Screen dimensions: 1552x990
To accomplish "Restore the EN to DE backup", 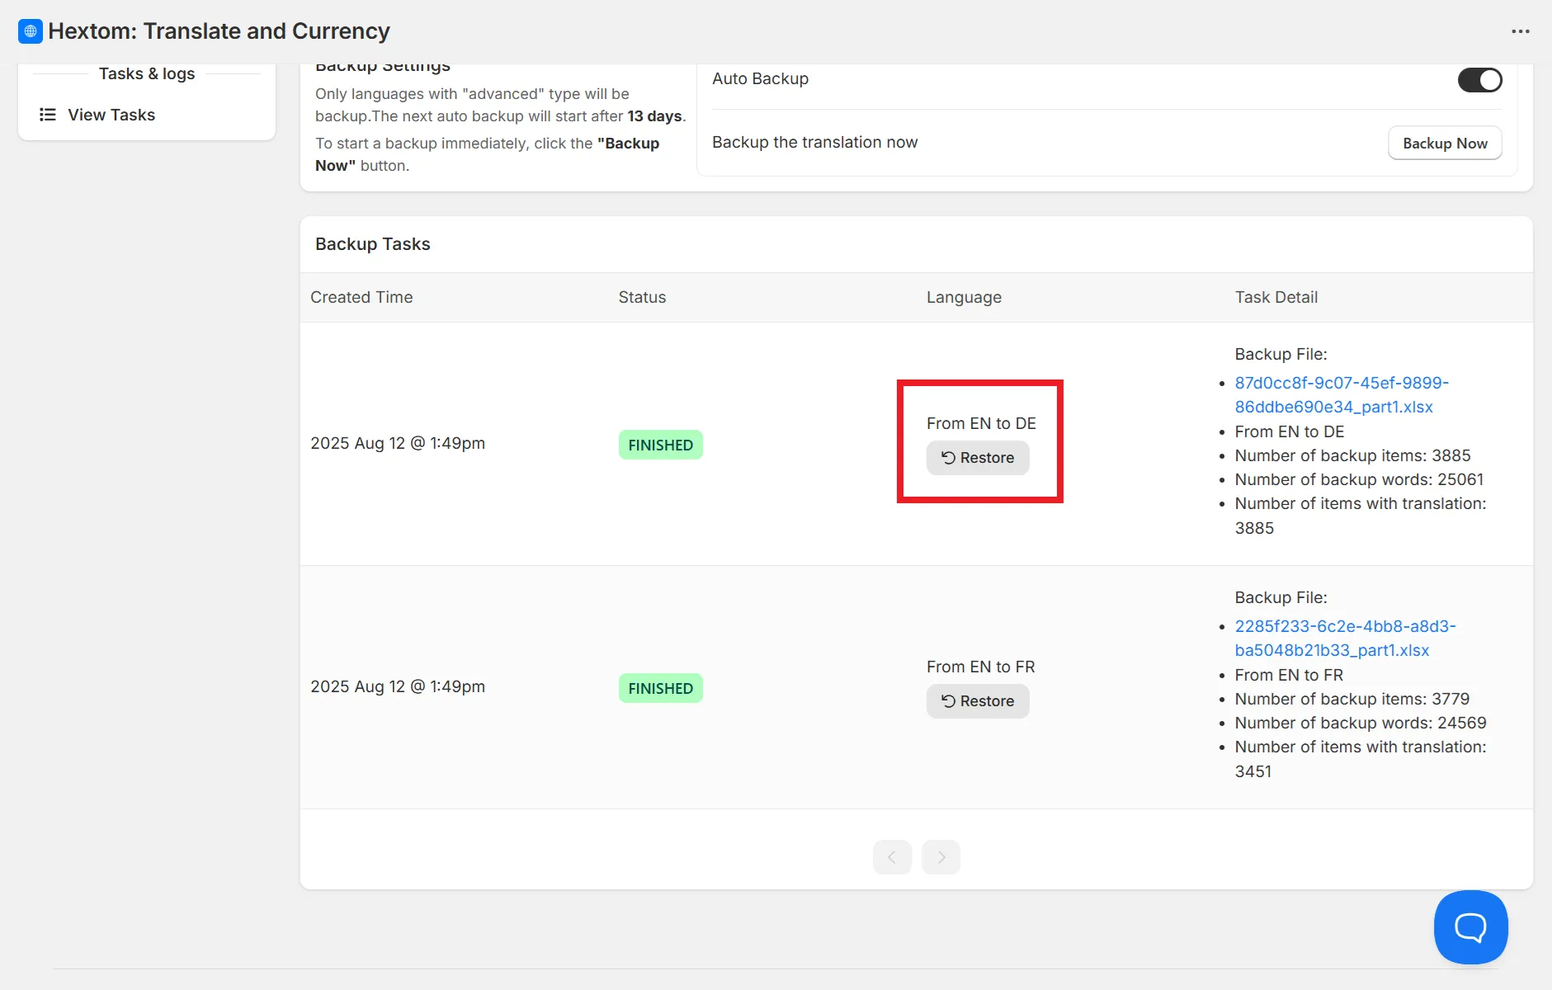I will pos(978,458).
